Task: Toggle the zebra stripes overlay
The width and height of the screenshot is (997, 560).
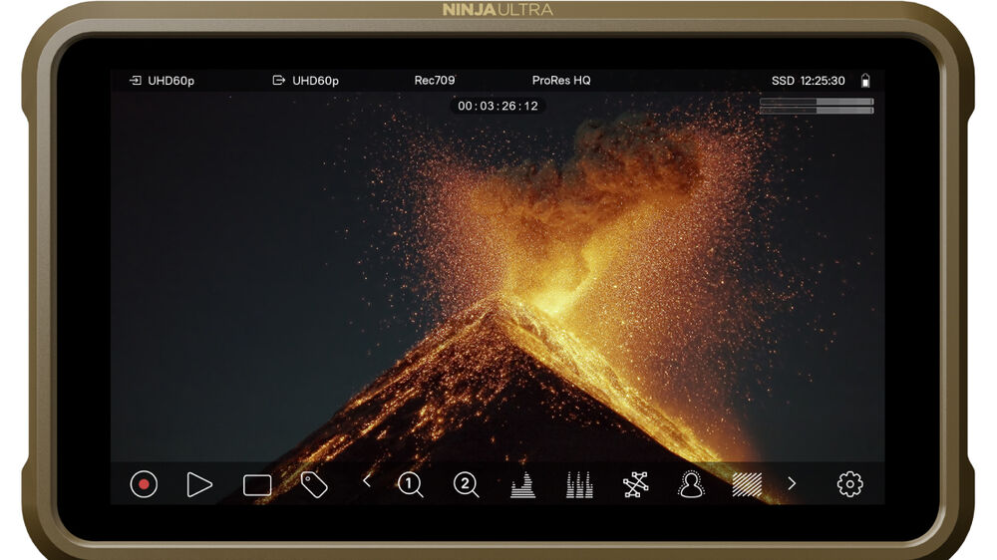Action: (x=747, y=484)
